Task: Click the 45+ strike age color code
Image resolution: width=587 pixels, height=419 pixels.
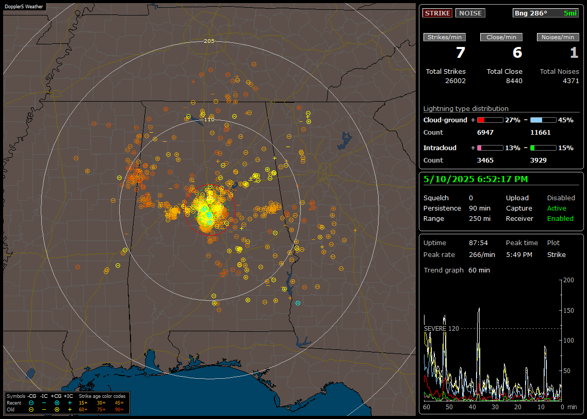Action: tap(119, 403)
